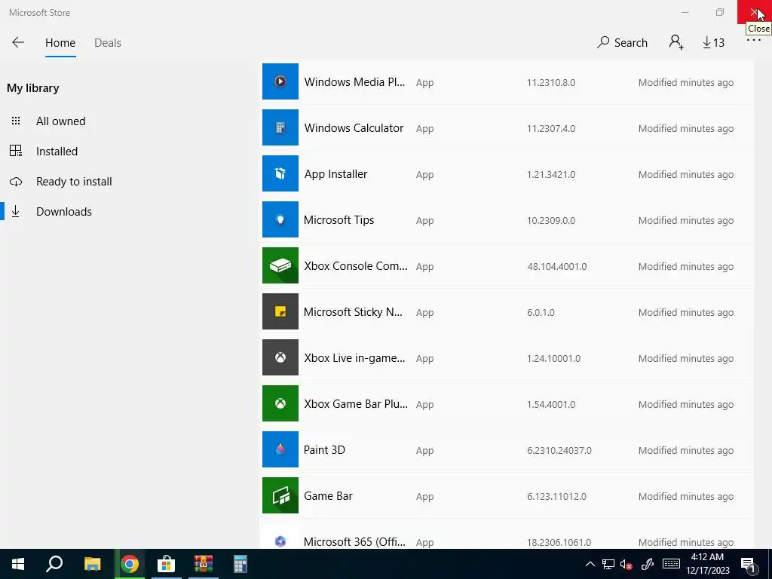Open Xbox Console Com... entry
The height and width of the screenshot is (579, 772).
(356, 266)
